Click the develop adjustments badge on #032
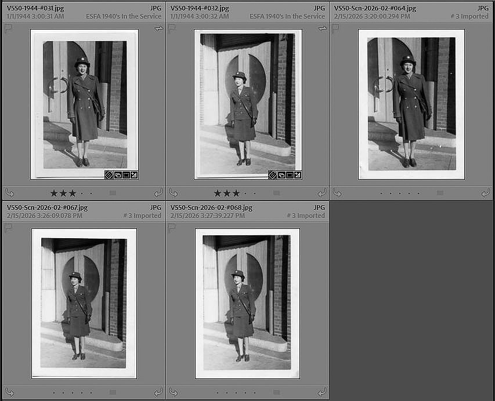Image resolution: width=495 pixels, height=401 pixels. 298,175
